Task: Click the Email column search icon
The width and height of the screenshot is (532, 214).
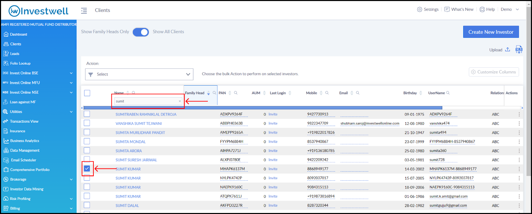Action: pos(358,93)
